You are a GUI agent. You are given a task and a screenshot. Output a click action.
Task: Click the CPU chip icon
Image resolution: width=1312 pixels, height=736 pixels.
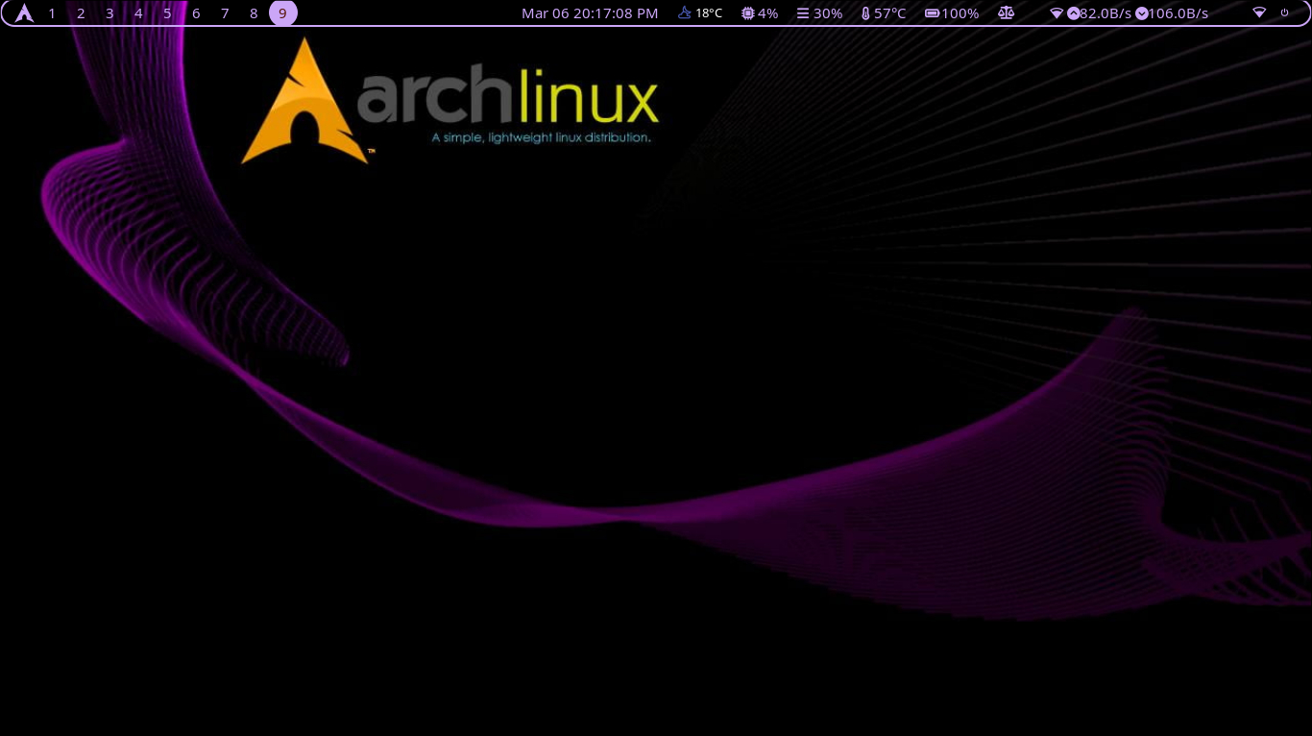pyautogui.click(x=748, y=13)
